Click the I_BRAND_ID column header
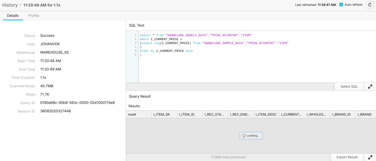This screenshot has width=376, height=161. click(343, 114)
